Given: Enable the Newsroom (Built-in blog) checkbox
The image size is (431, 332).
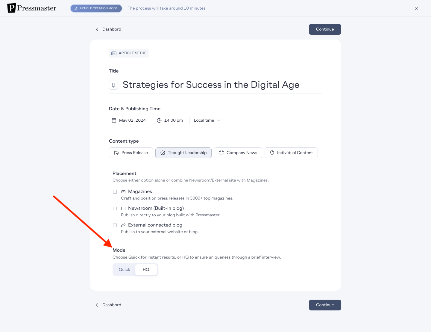Looking at the screenshot, I should click(x=115, y=209).
